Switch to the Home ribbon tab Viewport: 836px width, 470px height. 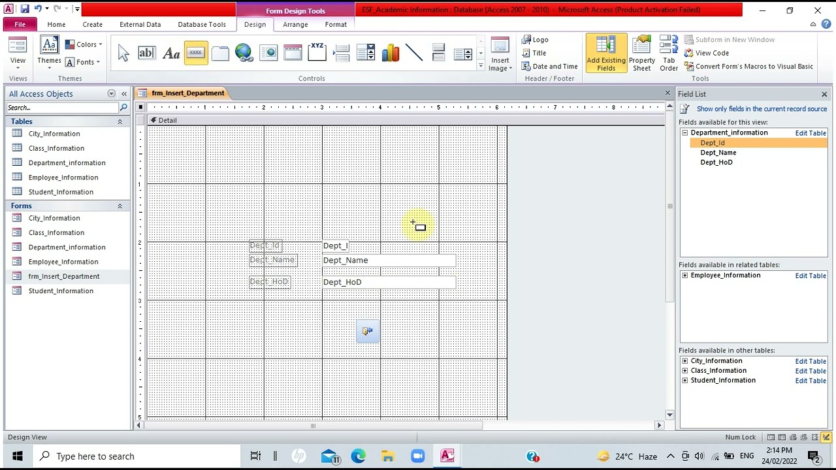tap(56, 24)
